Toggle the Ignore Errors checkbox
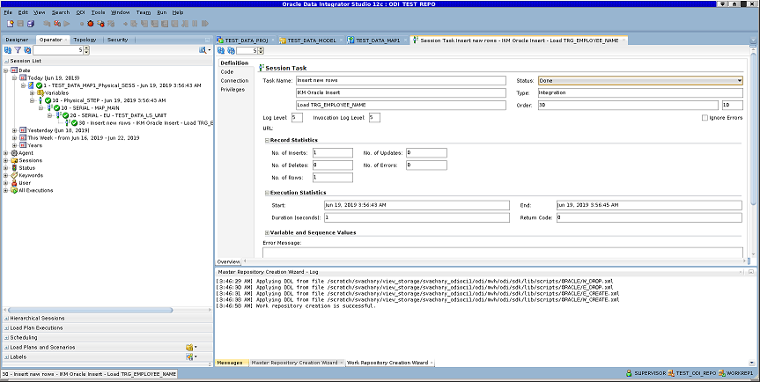 click(705, 118)
